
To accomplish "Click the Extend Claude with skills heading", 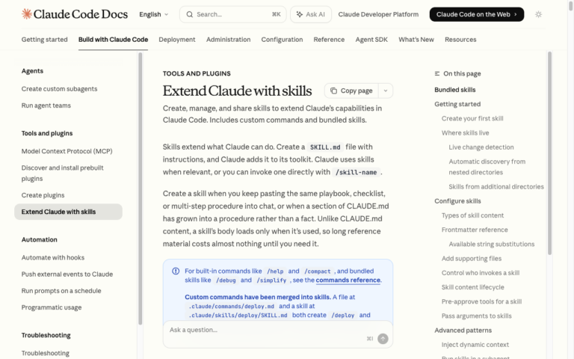I will click(237, 90).
